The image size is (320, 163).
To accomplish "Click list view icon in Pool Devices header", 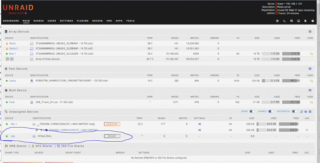I will [310, 69].
